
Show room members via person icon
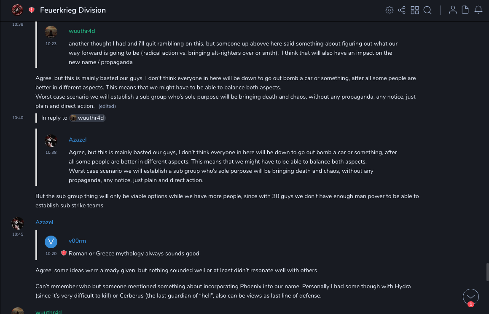(x=453, y=10)
